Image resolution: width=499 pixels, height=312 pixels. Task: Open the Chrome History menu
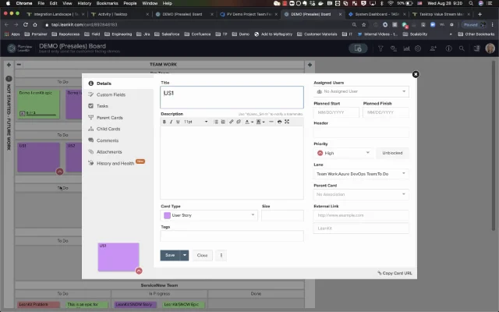click(x=84, y=3)
